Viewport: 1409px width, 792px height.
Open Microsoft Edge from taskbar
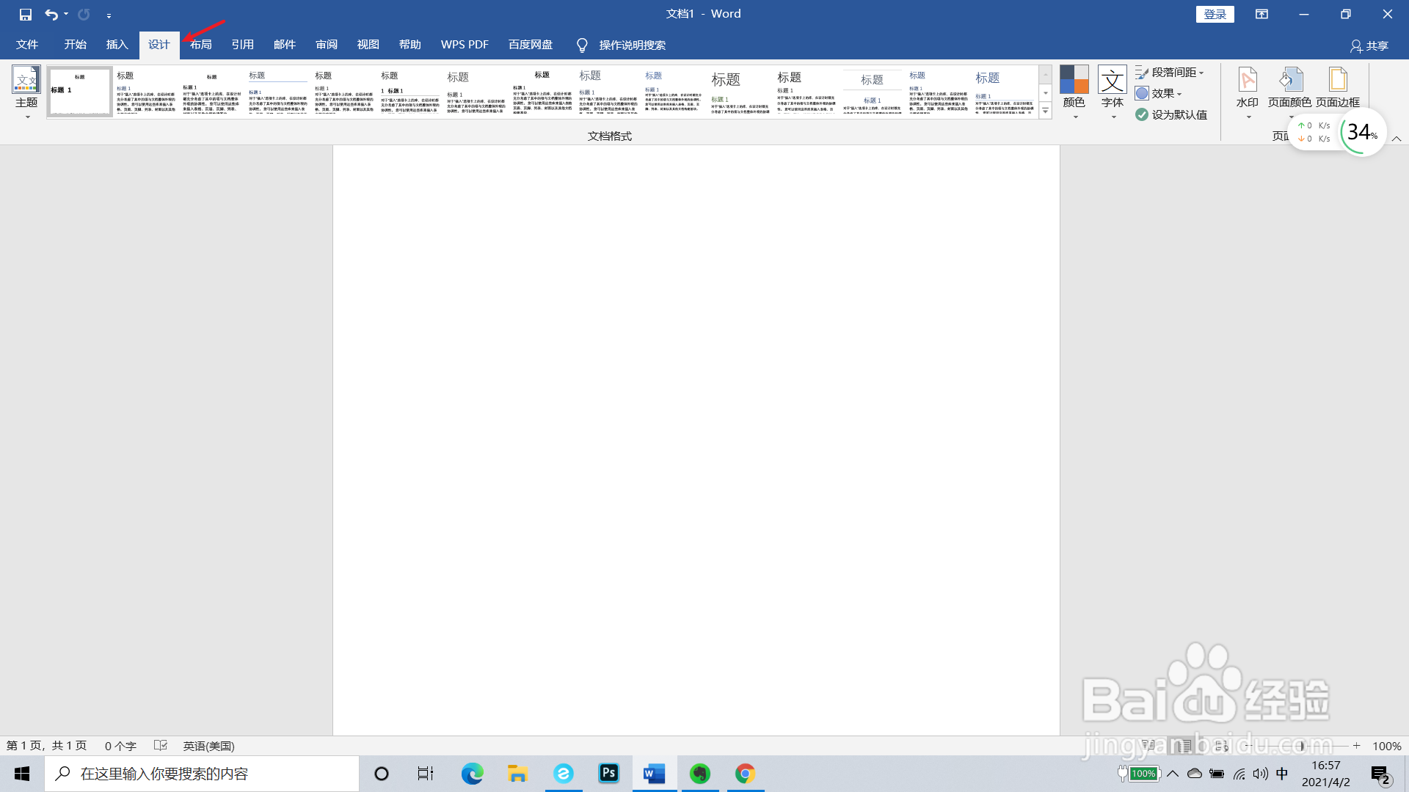(472, 774)
